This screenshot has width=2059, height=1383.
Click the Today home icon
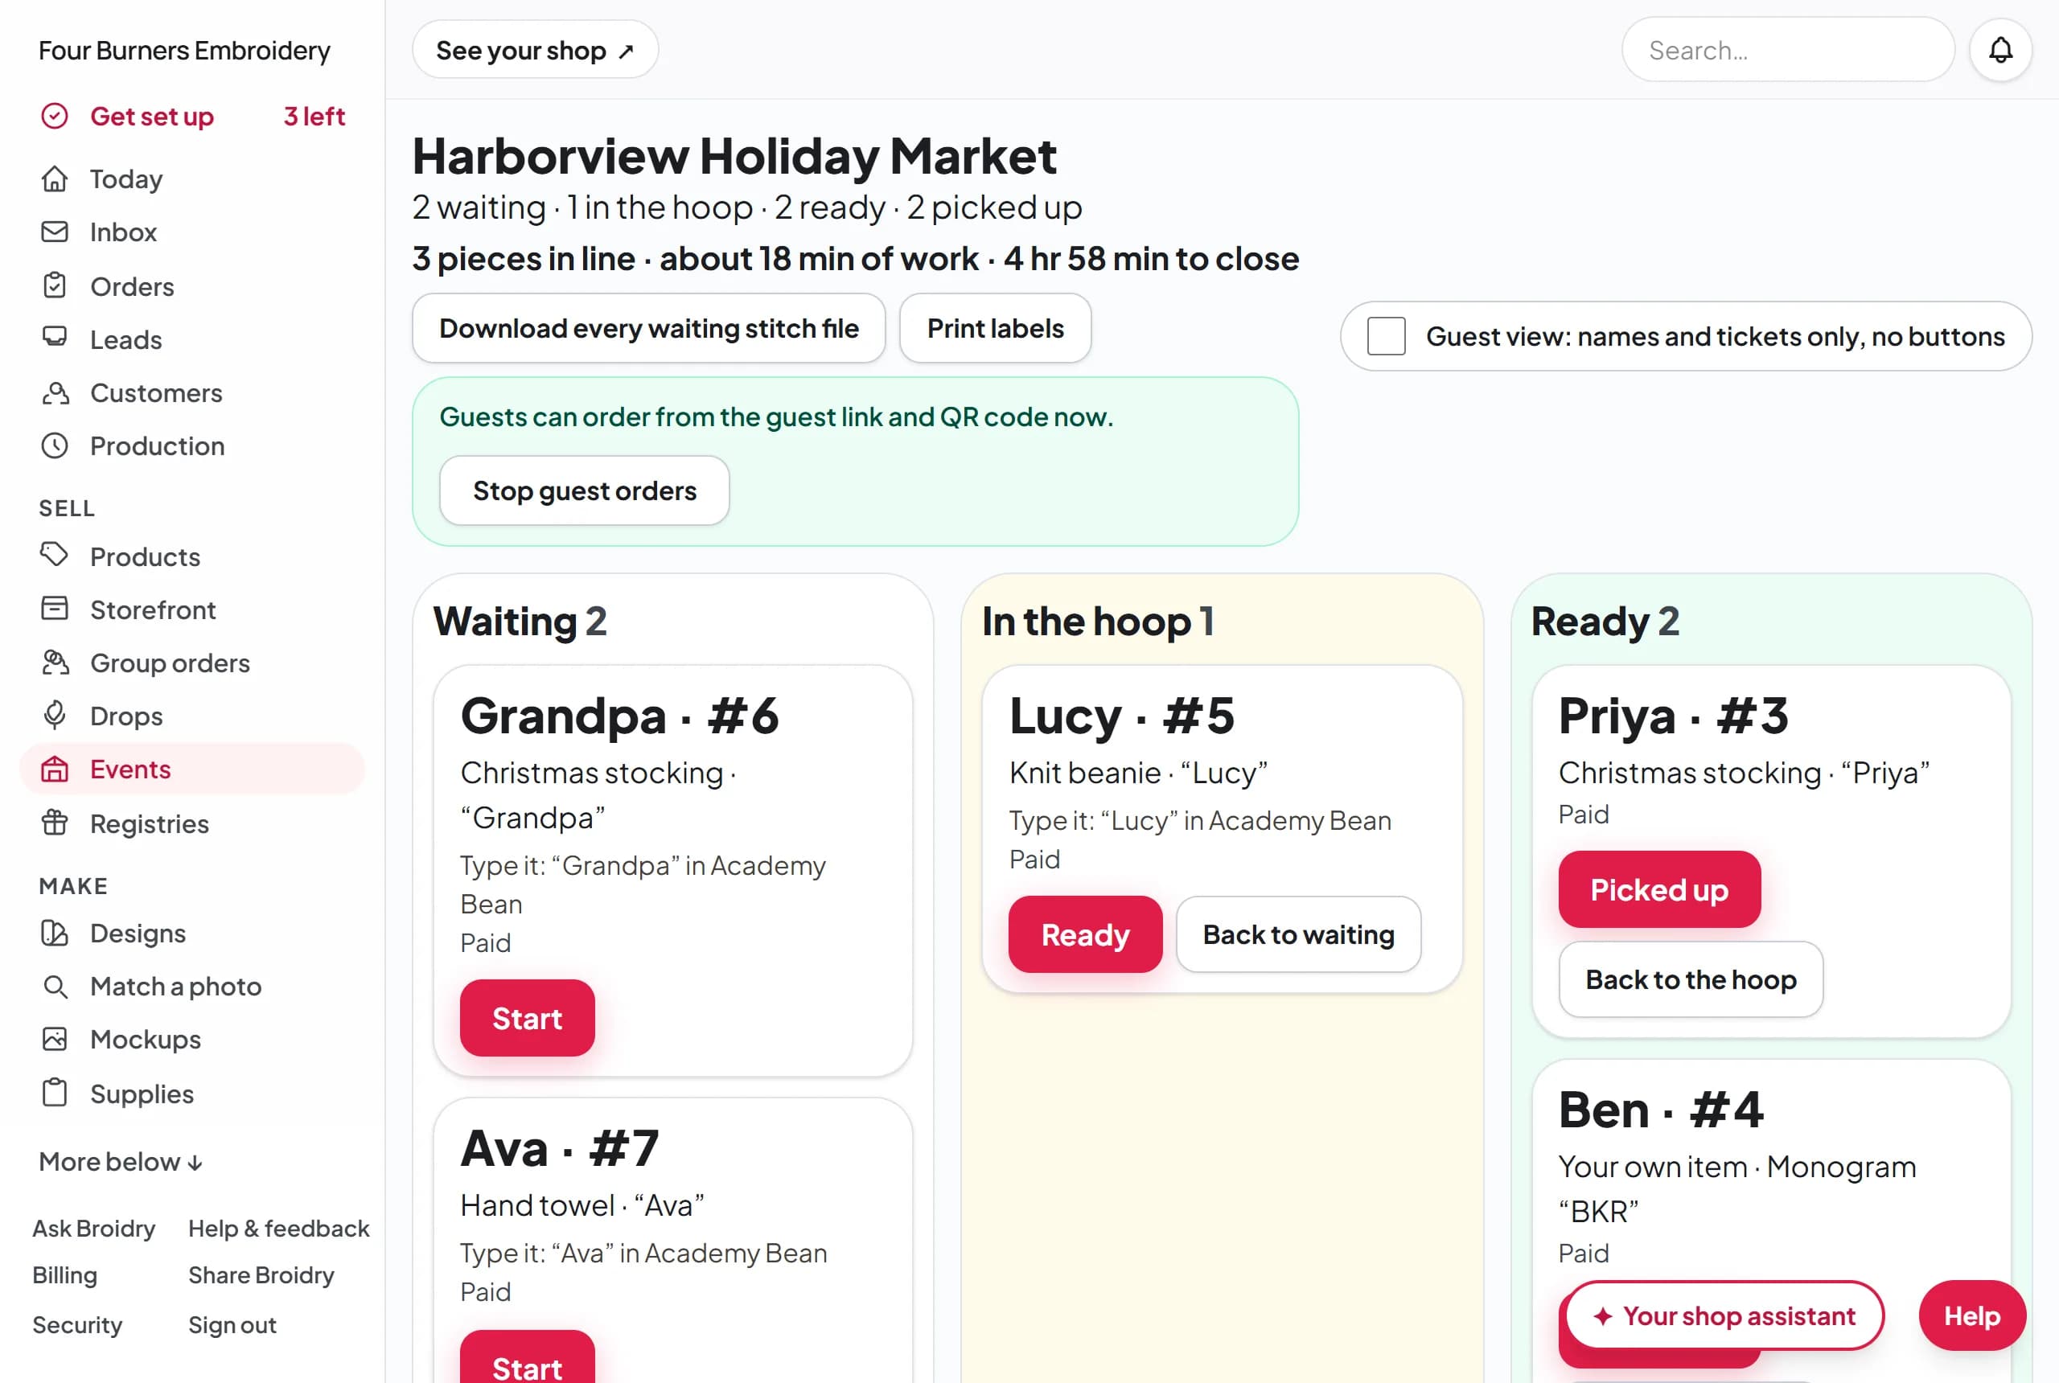click(x=55, y=179)
